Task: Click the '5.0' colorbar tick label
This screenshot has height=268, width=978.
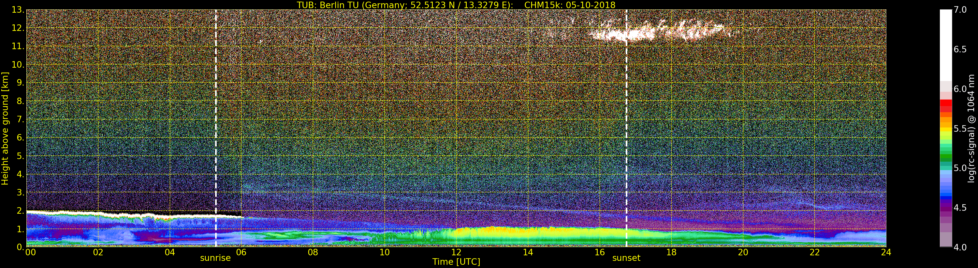Action: 960,168
